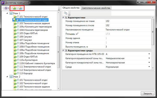The height and width of the screenshot is (98, 157).
Task: Click the first lightbulb room toolbar icon
Action: click(14, 8)
